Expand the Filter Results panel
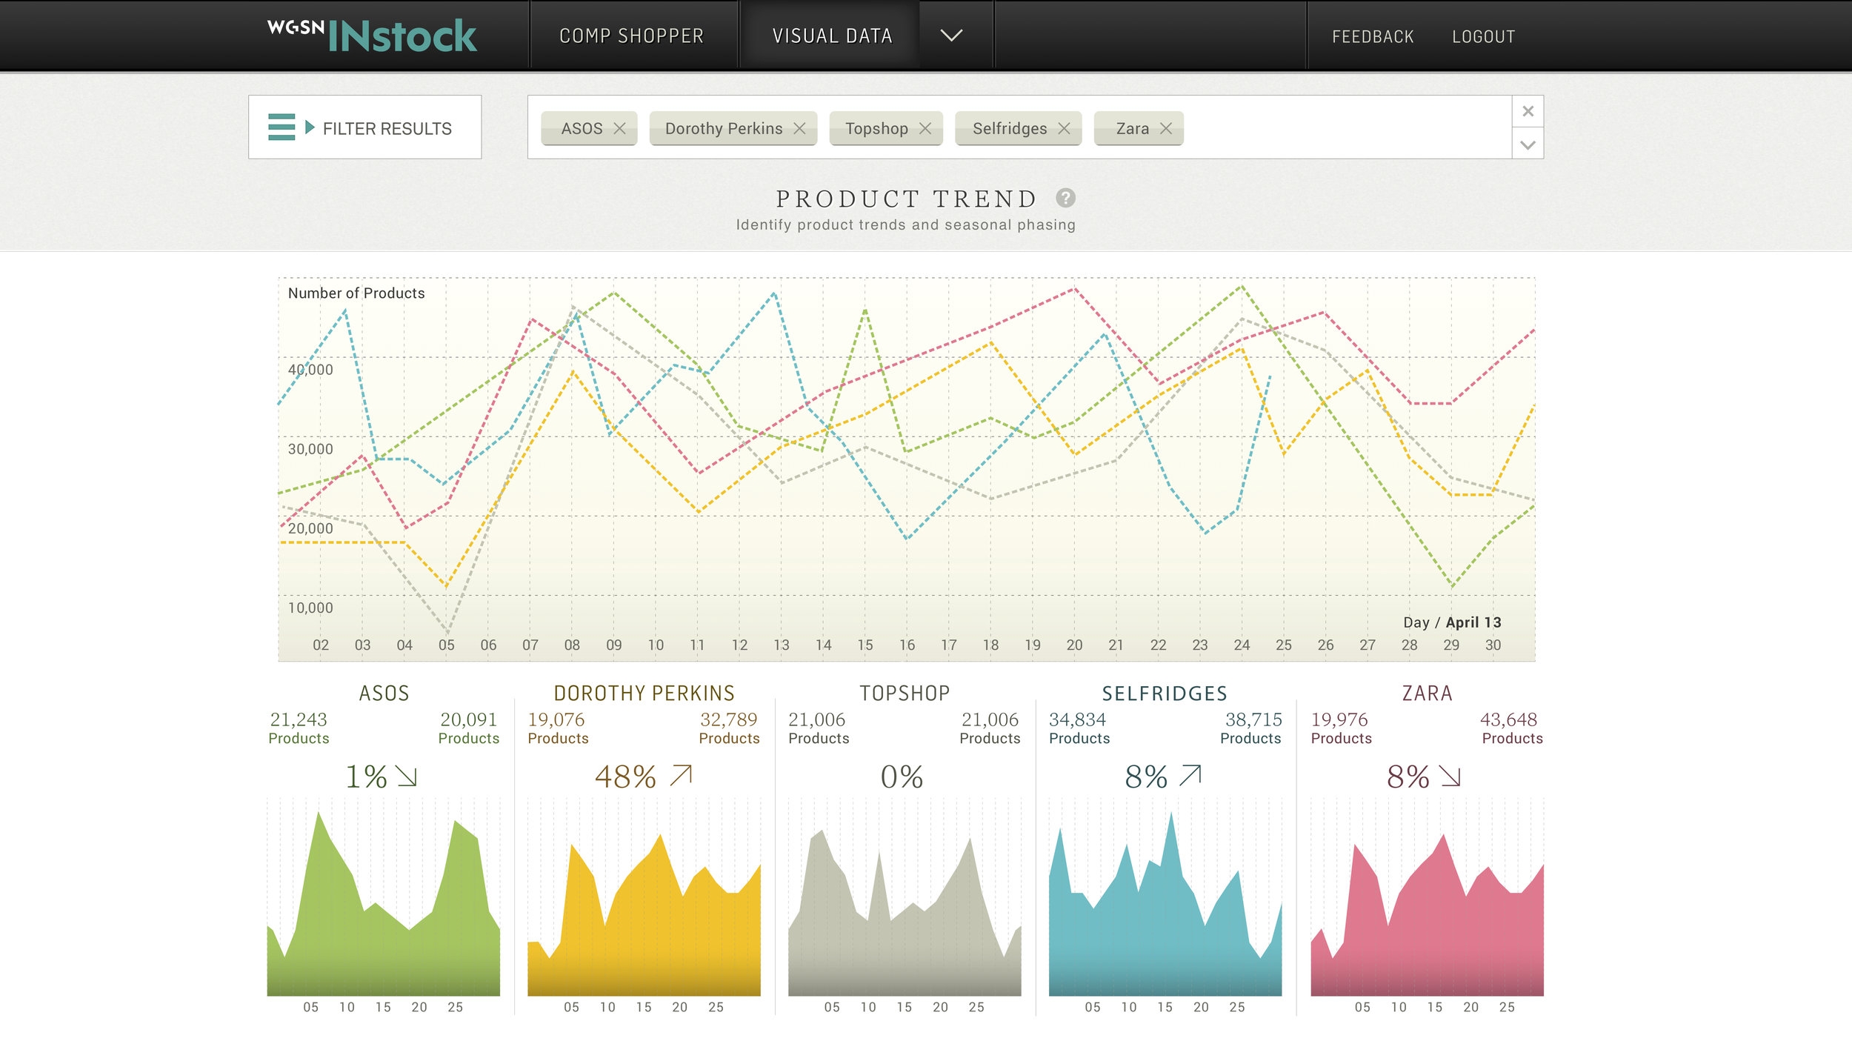 click(x=365, y=127)
